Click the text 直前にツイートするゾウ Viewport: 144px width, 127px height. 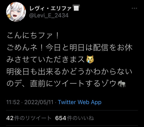tap(73, 84)
